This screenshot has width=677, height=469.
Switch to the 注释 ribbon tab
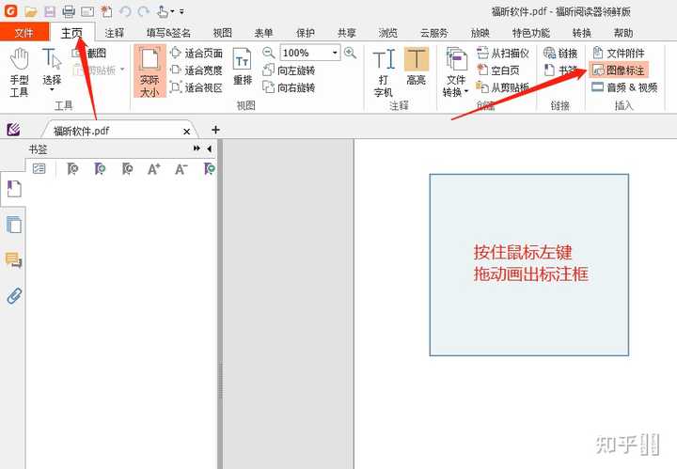point(115,33)
